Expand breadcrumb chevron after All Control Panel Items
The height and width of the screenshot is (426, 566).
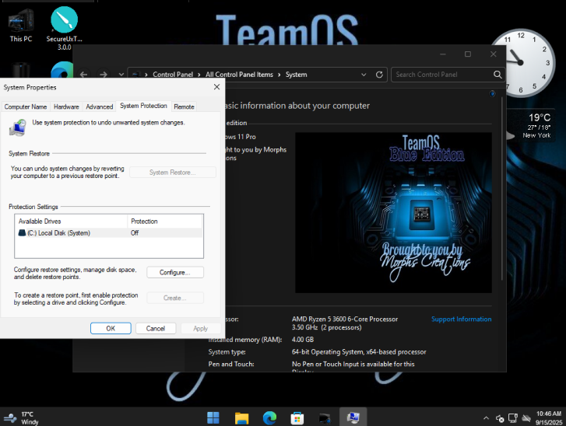[279, 75]
